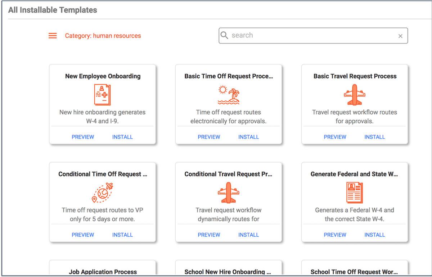Preview Conditional Travel Request template
The height and width of the screenshot is (277, 432).
209,235
